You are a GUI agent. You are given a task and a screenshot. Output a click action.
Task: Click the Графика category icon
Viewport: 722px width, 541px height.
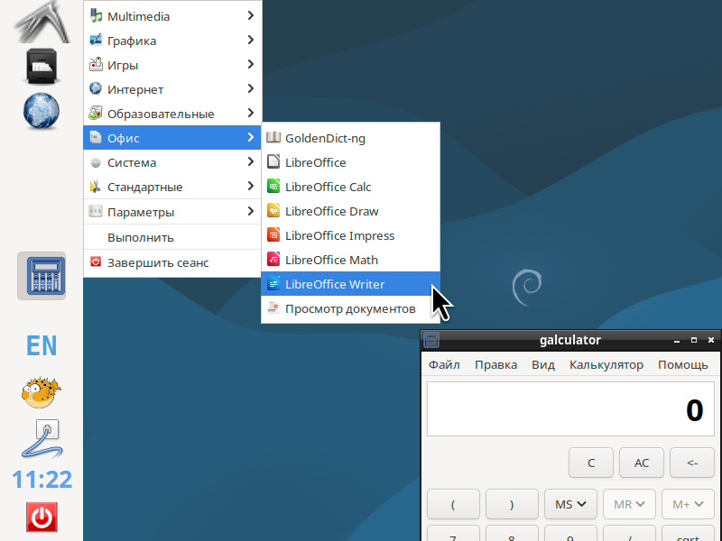point(96,40)
